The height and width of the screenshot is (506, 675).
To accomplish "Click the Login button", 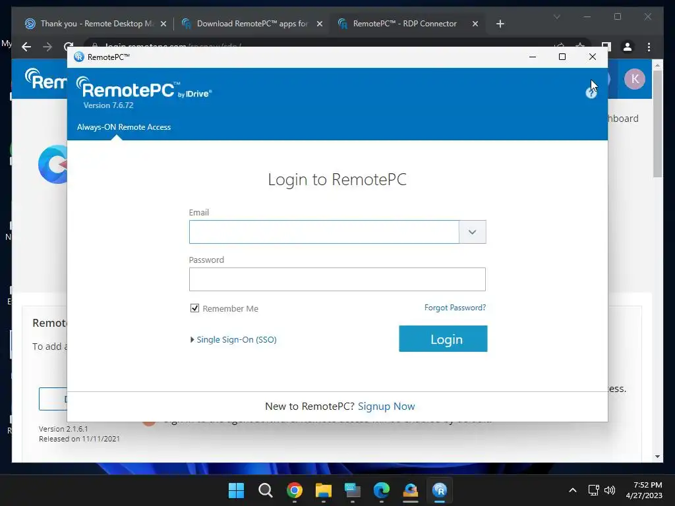I will pos(443,339).
